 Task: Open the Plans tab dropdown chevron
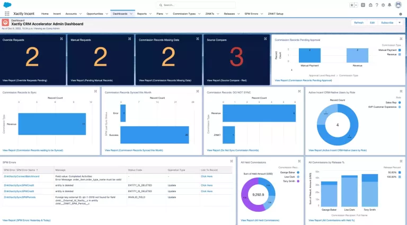tap(166, 14)
